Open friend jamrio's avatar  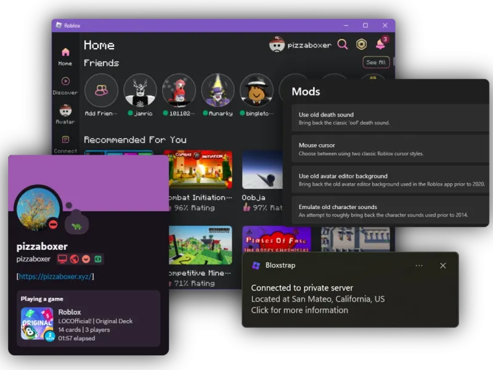click(x=140, y=90)
